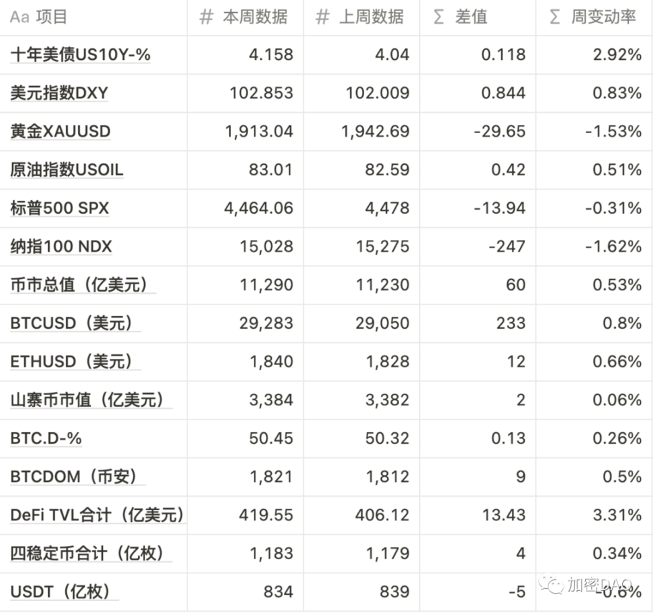Open the 十年美债US10Y-% row page
Viewport: 653px width, 613px height.
tap(80, 55)
